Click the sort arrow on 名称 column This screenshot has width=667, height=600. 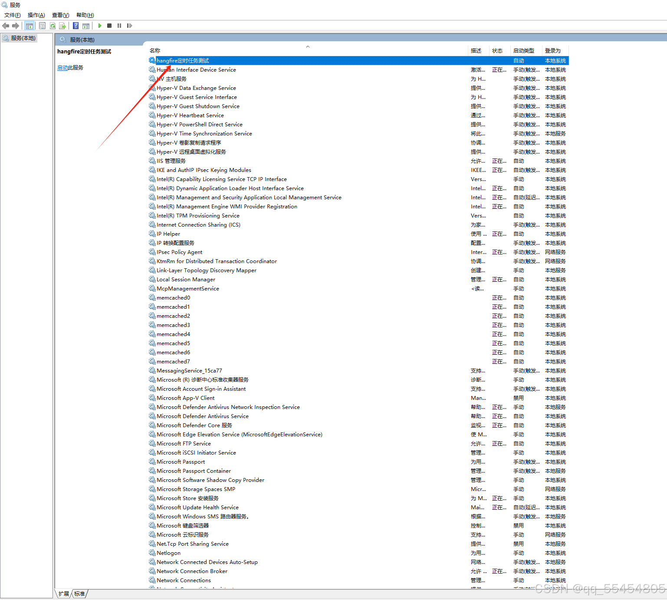pos(308,46)
